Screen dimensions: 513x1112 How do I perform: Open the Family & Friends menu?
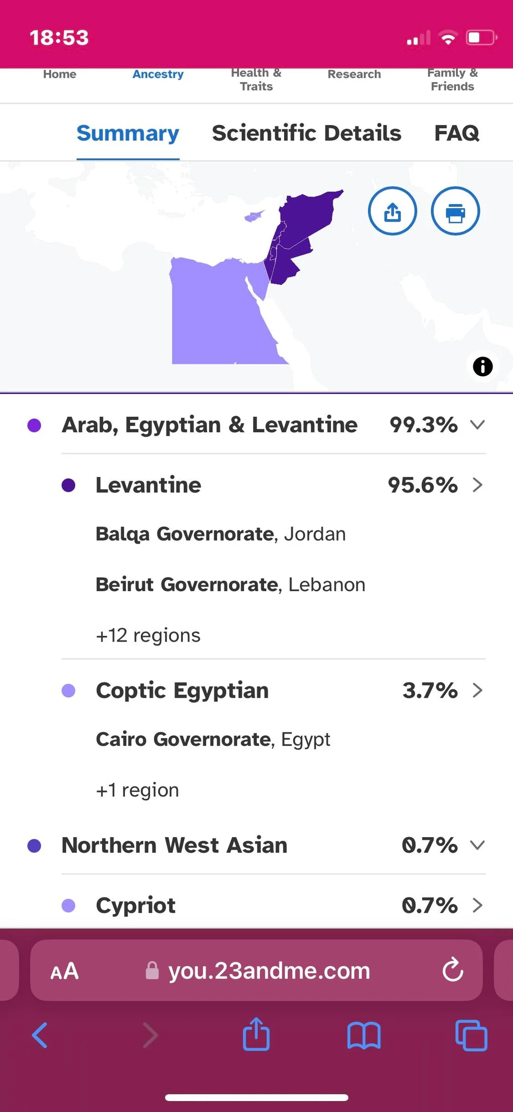[x=452, y=79]
